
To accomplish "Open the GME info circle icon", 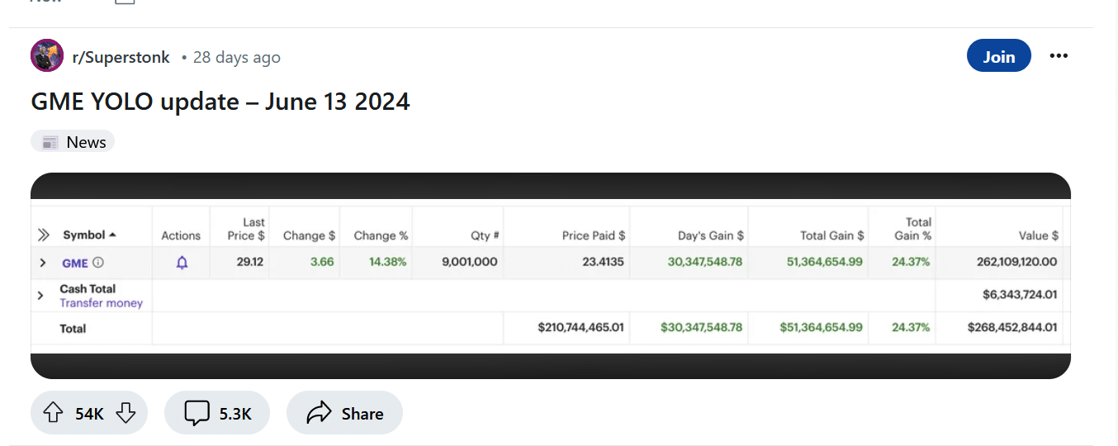I will pyautogui.click(x=98, y=263).
